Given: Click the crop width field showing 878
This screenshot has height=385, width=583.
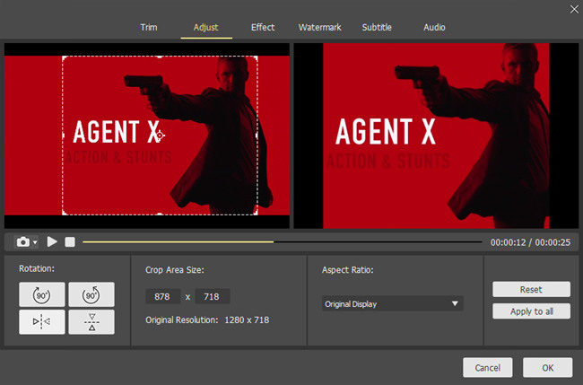Looking at the screenshot, I should [162, 297].
